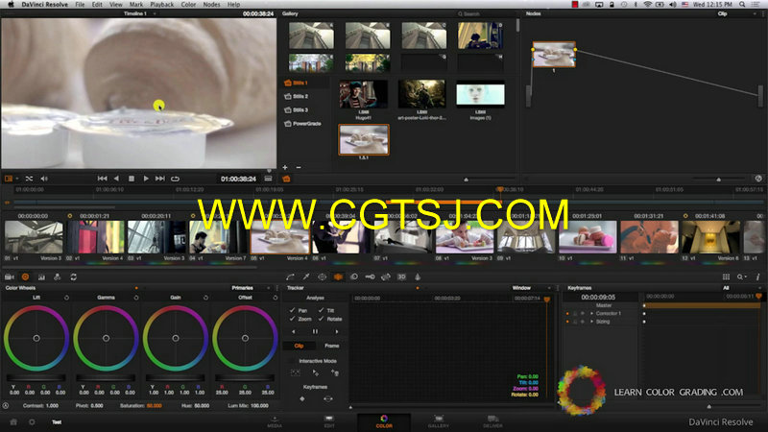
Task: Toggle viewer shuffle/unmix icon
Action: click(x=29, y=179)
